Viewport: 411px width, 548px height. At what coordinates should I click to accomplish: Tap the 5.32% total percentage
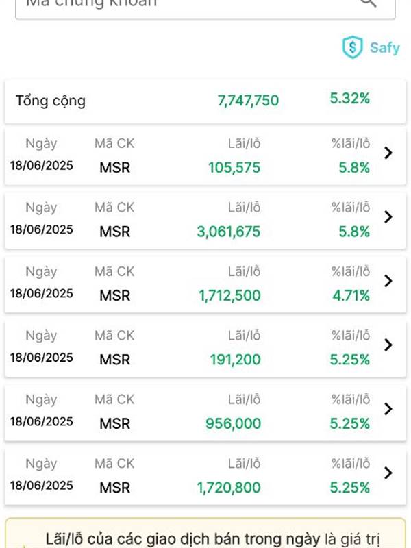[350, 98]
